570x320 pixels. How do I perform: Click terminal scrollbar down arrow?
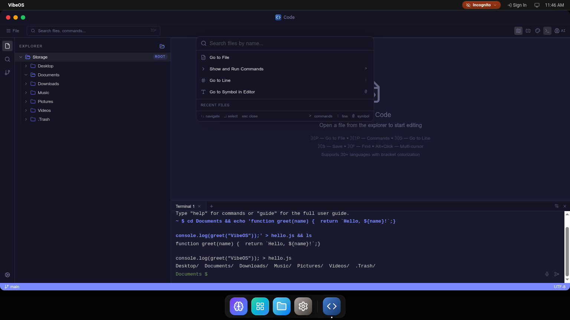(x=567, y=280)
